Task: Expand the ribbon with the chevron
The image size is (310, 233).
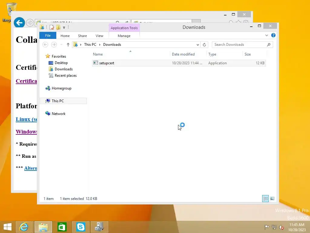Action: (267, 35)
